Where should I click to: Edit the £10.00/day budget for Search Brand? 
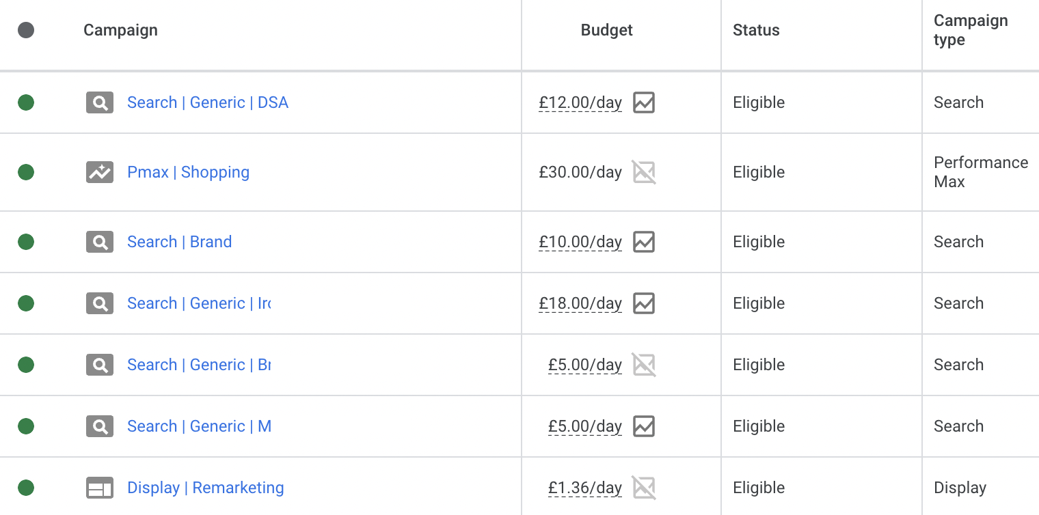click(580, 242)
